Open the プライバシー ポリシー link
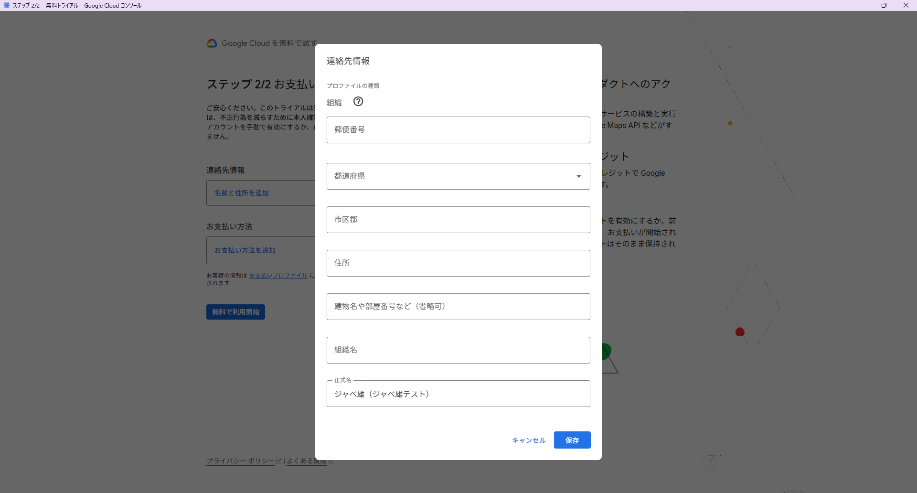917x493 pixels. 240,461
